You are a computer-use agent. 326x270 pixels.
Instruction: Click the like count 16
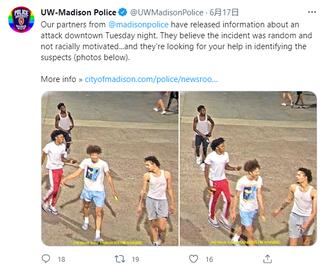(209, 260)
